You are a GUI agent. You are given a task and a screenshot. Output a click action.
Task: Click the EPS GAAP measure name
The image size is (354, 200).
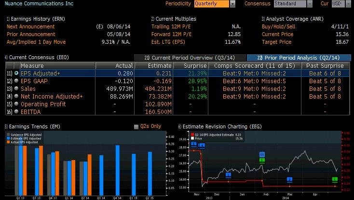pos(34,81)
